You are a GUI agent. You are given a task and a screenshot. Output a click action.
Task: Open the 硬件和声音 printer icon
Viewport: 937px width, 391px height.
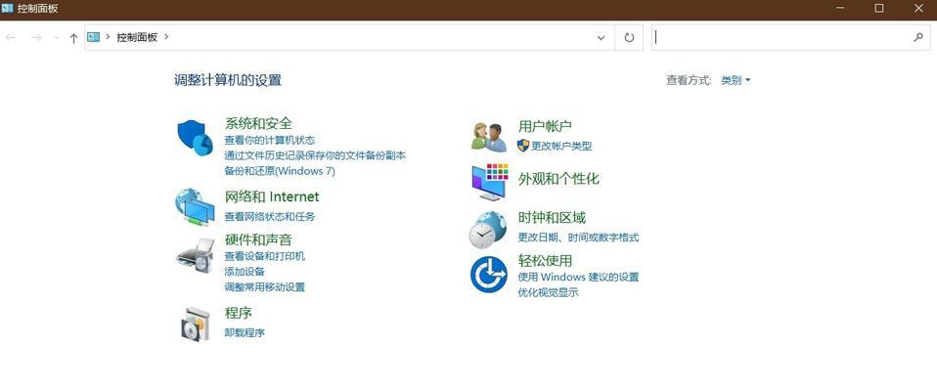coord(195,255)
